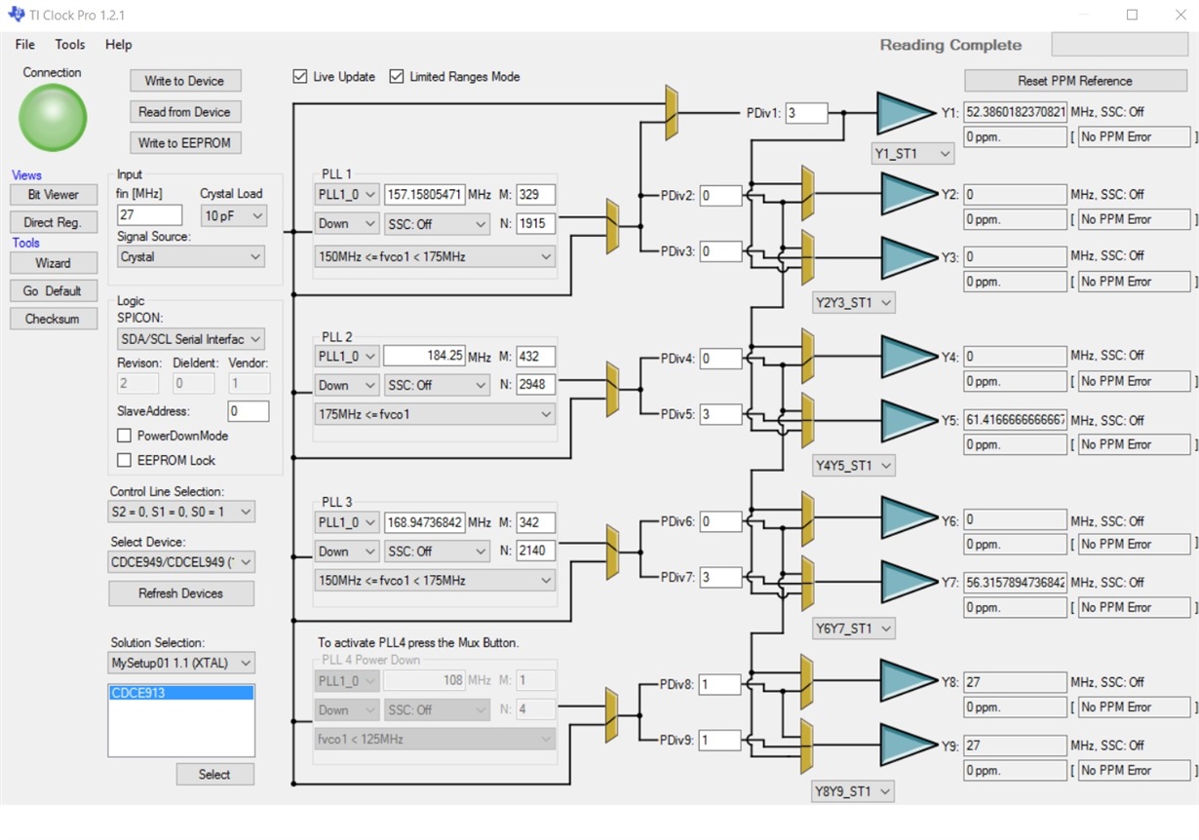
Task: Click the Refresh Devices button
Action: 181,592
